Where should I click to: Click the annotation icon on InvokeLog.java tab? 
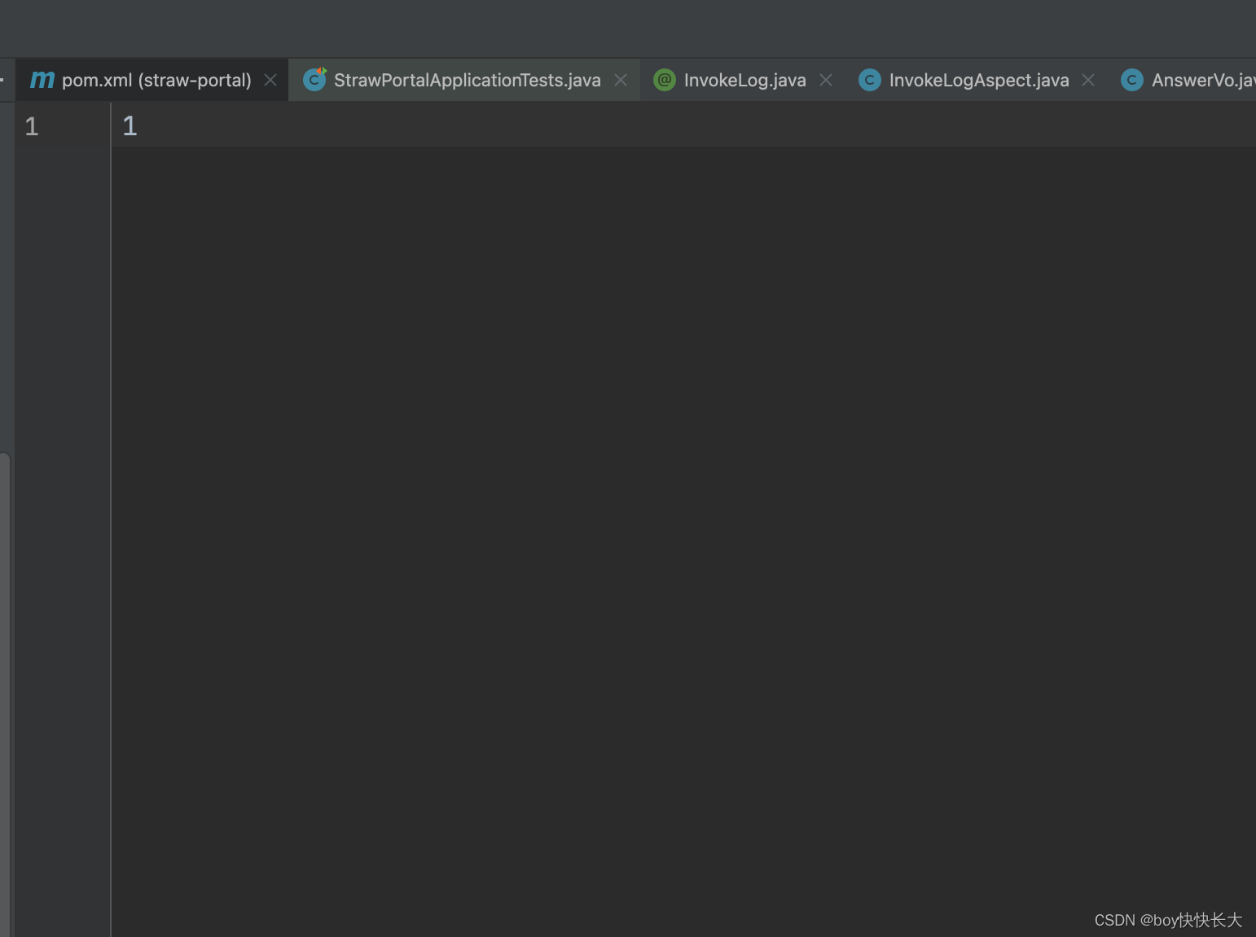665,80
